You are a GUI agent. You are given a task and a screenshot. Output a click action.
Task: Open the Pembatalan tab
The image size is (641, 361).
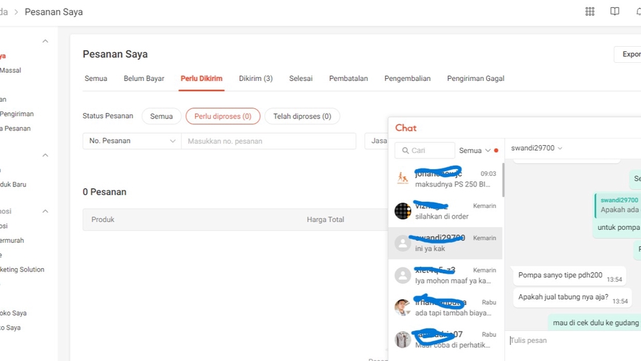(x=349, y=79)
